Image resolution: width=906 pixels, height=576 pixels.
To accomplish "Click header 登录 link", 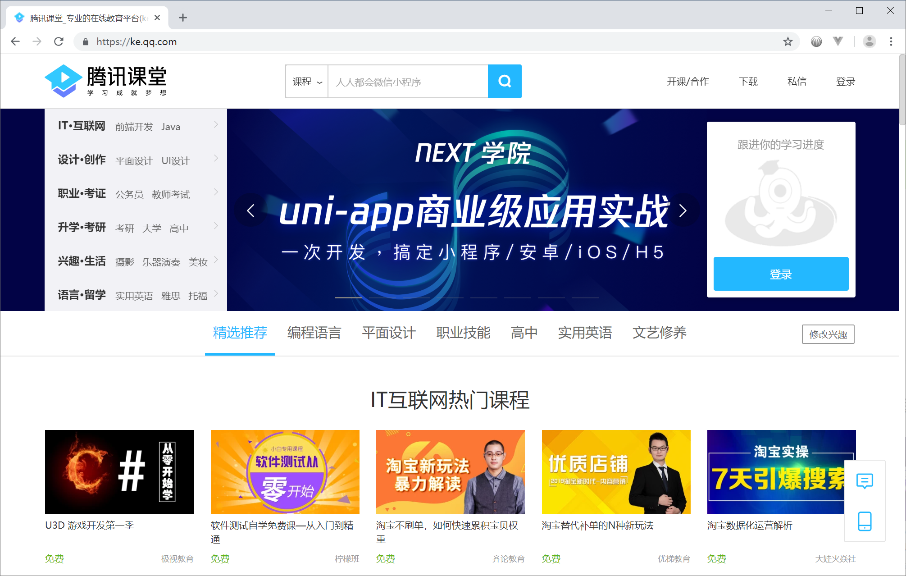I will [846, 82].
